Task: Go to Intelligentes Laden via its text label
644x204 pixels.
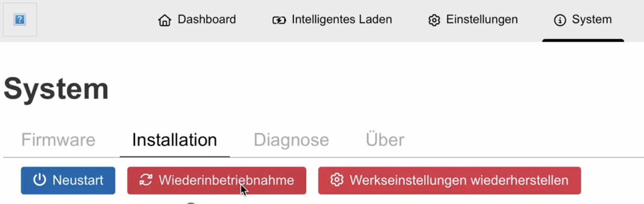Action: 342,19
